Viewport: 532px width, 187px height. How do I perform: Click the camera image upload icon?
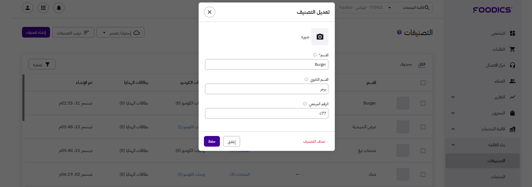point(320,37)
